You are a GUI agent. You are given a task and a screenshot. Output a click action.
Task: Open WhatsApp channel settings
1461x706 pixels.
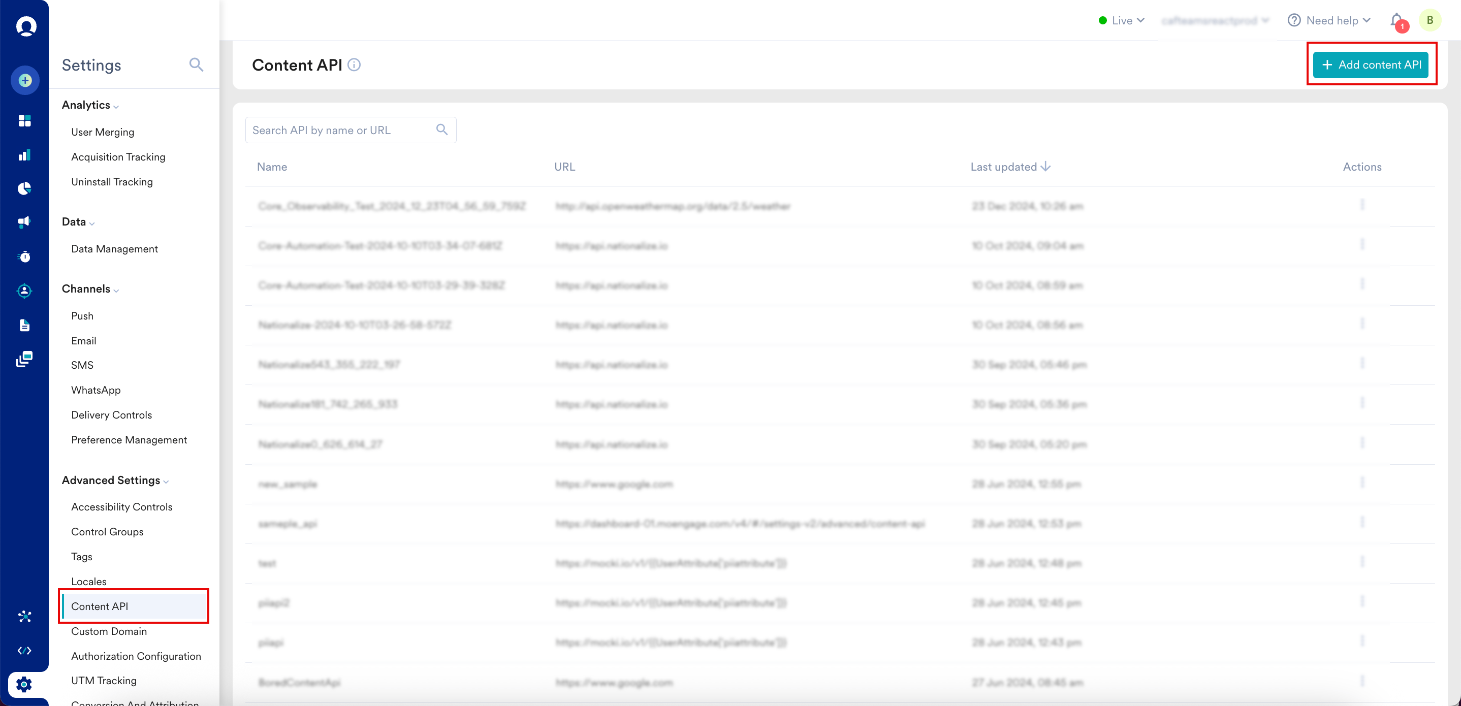coord(96,390)
